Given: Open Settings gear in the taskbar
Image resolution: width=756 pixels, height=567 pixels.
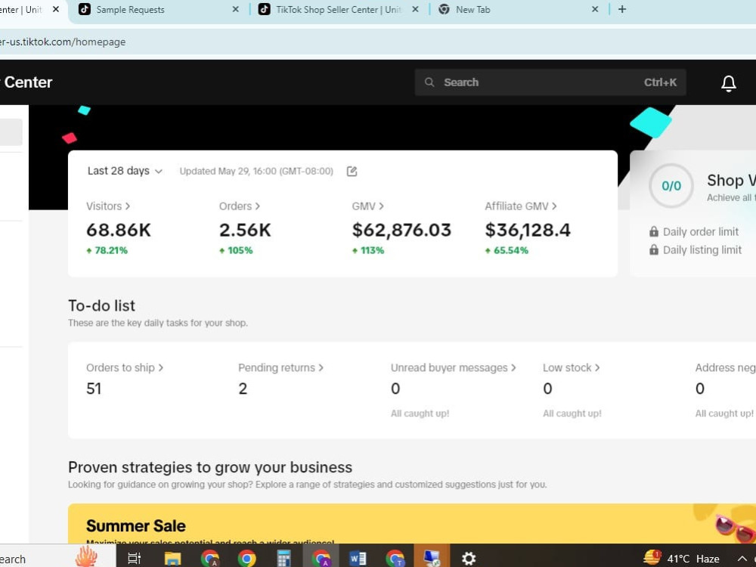Looking at the screenshot, I should [x=469, y=559].
